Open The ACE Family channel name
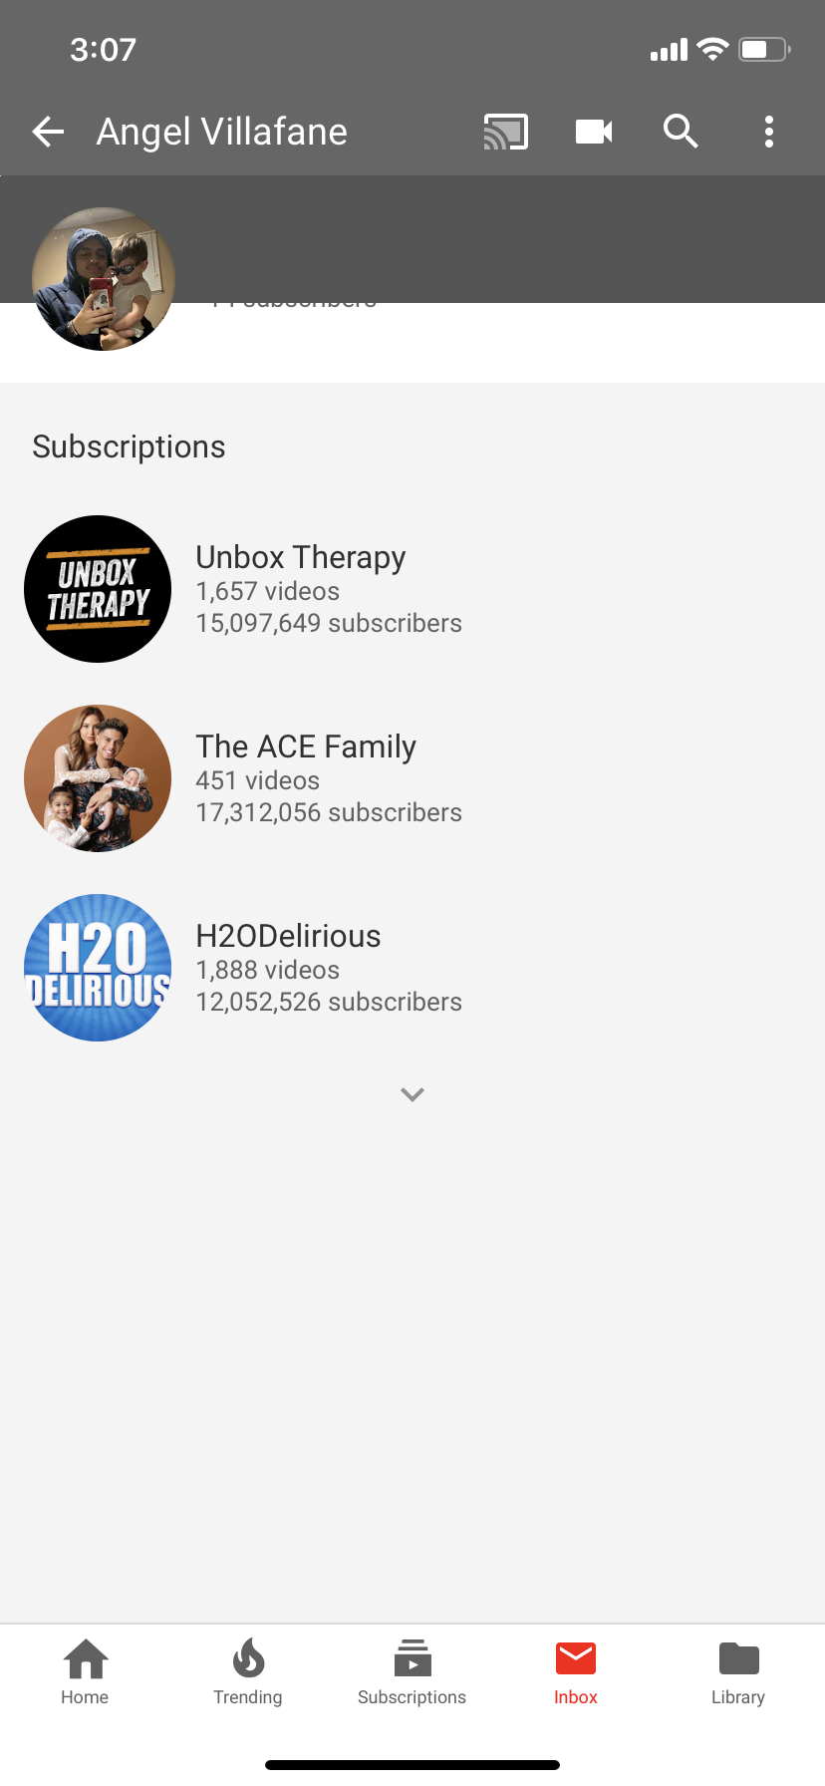The width and height of the screenshot is (825, 1786). point(306,746)
